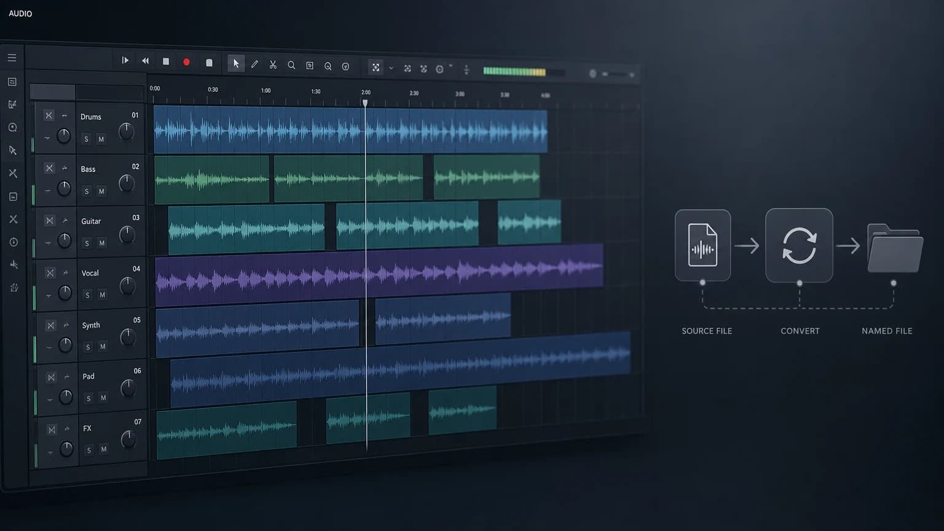Mute the Bass track
The image size is (944, 531).
[101, 192]
